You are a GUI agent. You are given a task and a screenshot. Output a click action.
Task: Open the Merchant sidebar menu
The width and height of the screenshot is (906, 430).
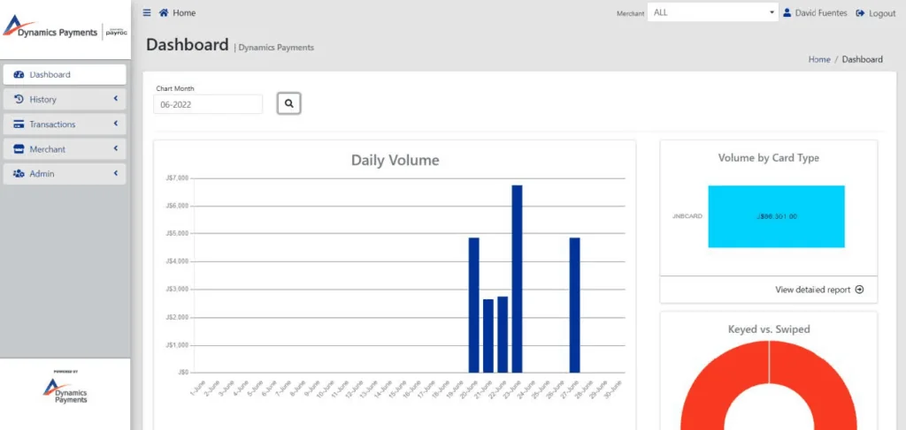tap(64, 148)
